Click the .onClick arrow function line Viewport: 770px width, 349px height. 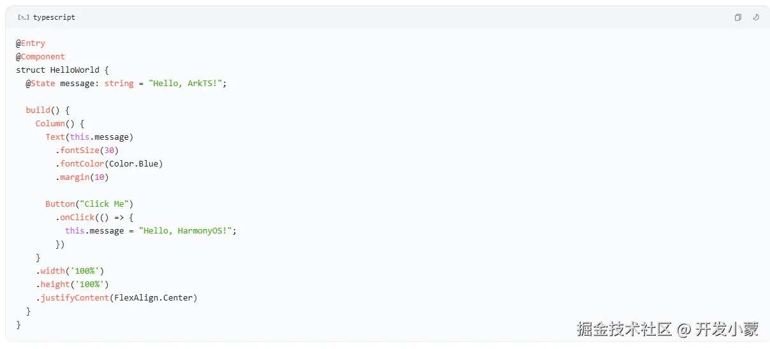[94, 217]
